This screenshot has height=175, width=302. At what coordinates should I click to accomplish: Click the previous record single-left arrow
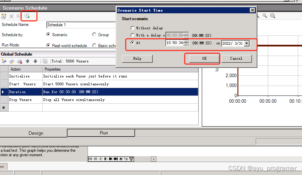coord(100,159)
